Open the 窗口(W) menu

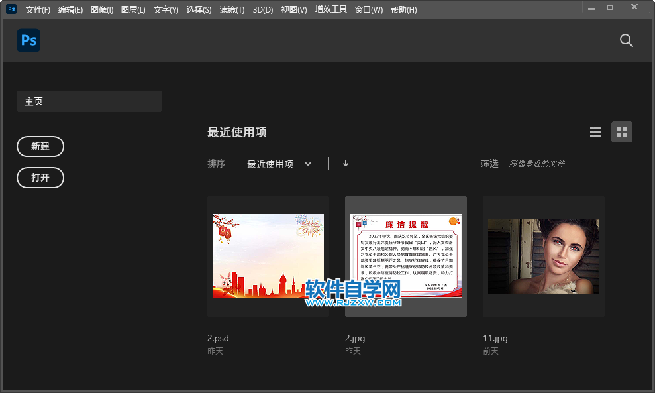pos(369,10)
